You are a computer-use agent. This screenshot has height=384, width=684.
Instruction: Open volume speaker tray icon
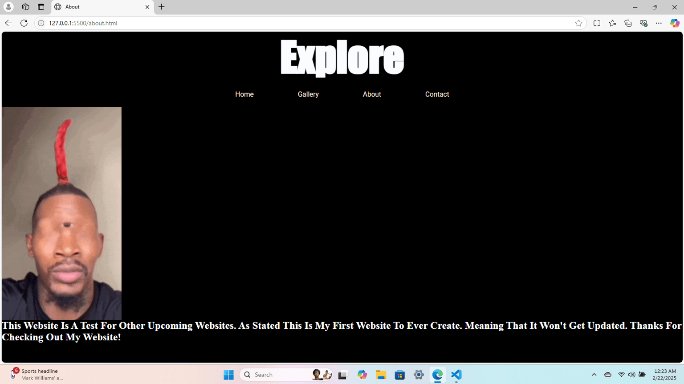631,375
